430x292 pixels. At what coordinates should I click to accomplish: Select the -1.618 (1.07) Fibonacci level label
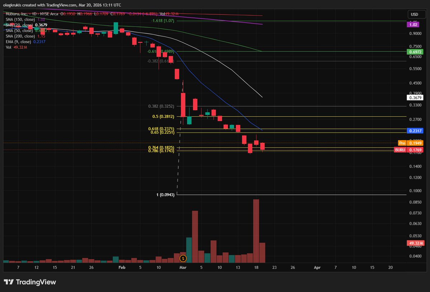162,20
